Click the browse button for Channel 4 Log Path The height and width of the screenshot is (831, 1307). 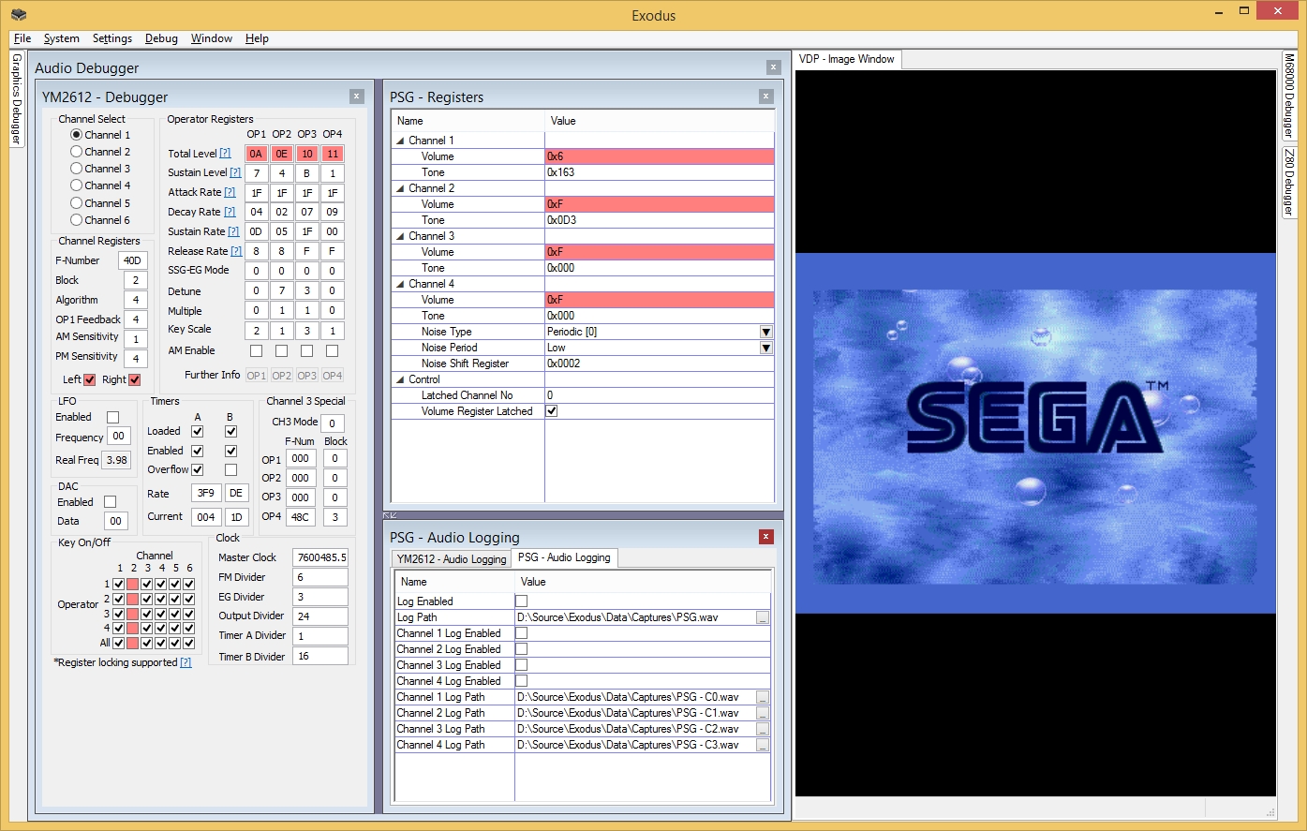[x=763, y=746]
